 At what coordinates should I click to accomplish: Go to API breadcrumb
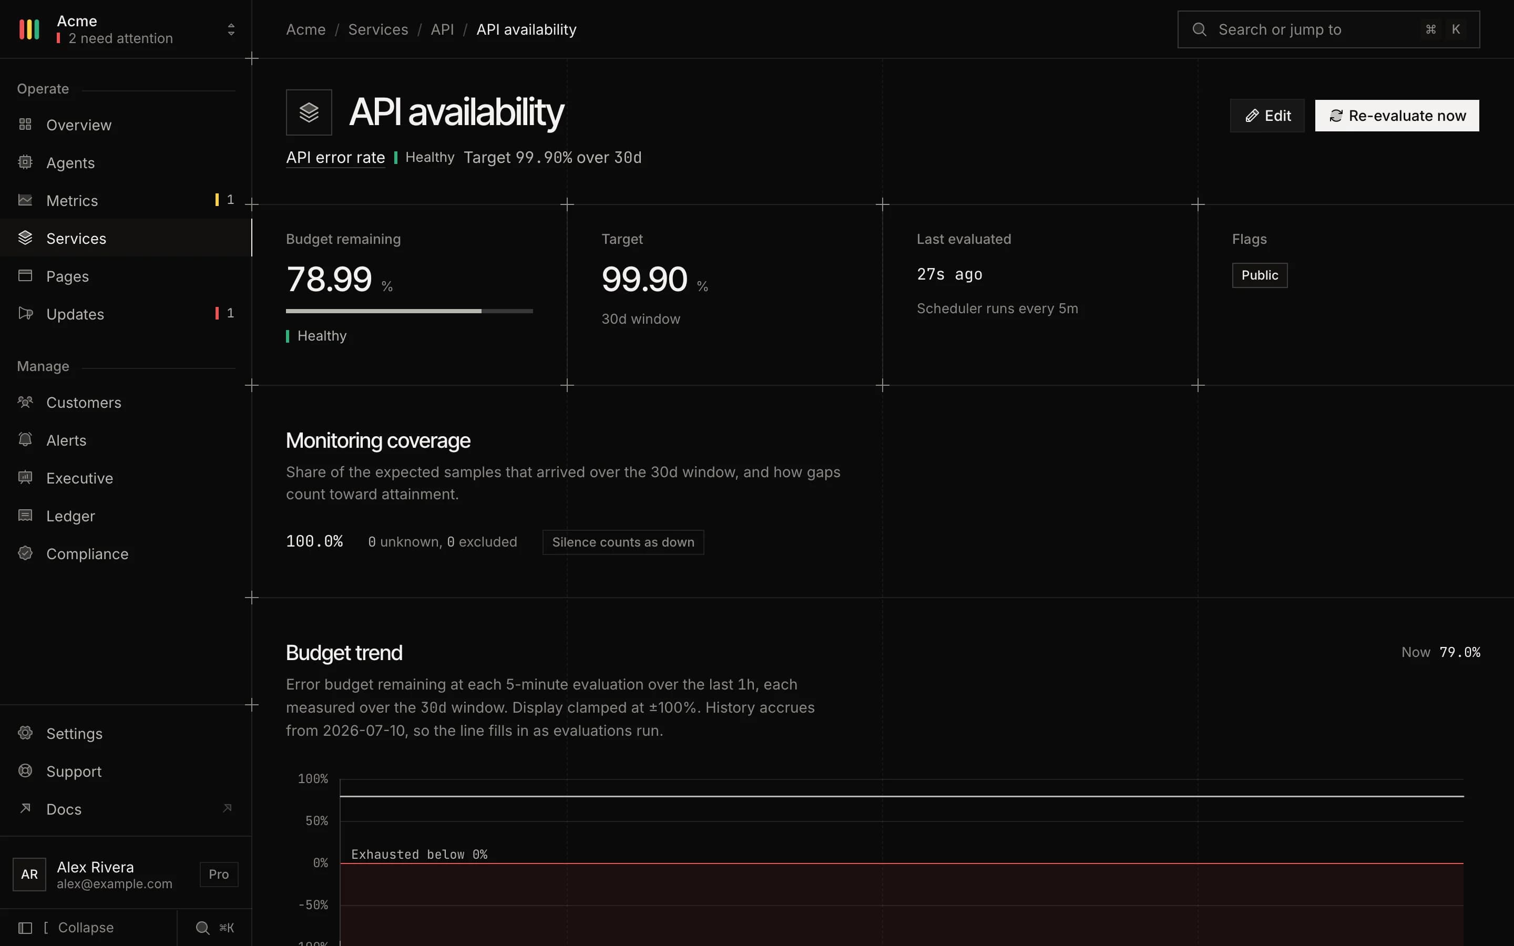tap(442, 29)
